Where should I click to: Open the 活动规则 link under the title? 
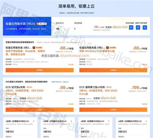(x=91, y=13)
